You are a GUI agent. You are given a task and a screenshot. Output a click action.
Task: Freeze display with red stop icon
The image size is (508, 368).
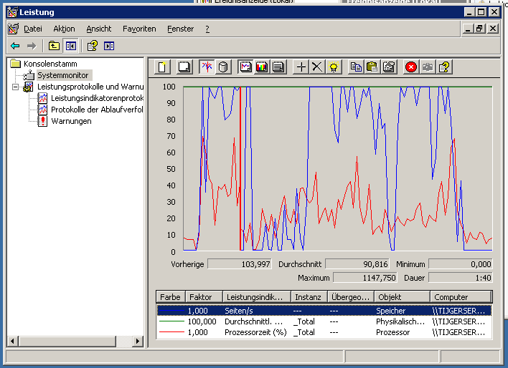click(x=411, y=67)
